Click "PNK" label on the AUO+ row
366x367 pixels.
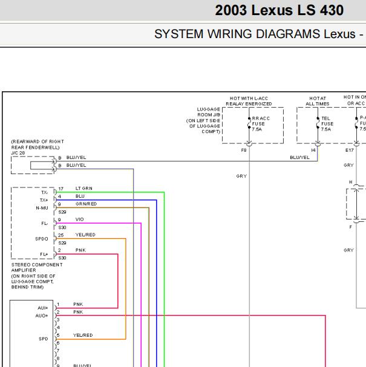tap(78, 312)
